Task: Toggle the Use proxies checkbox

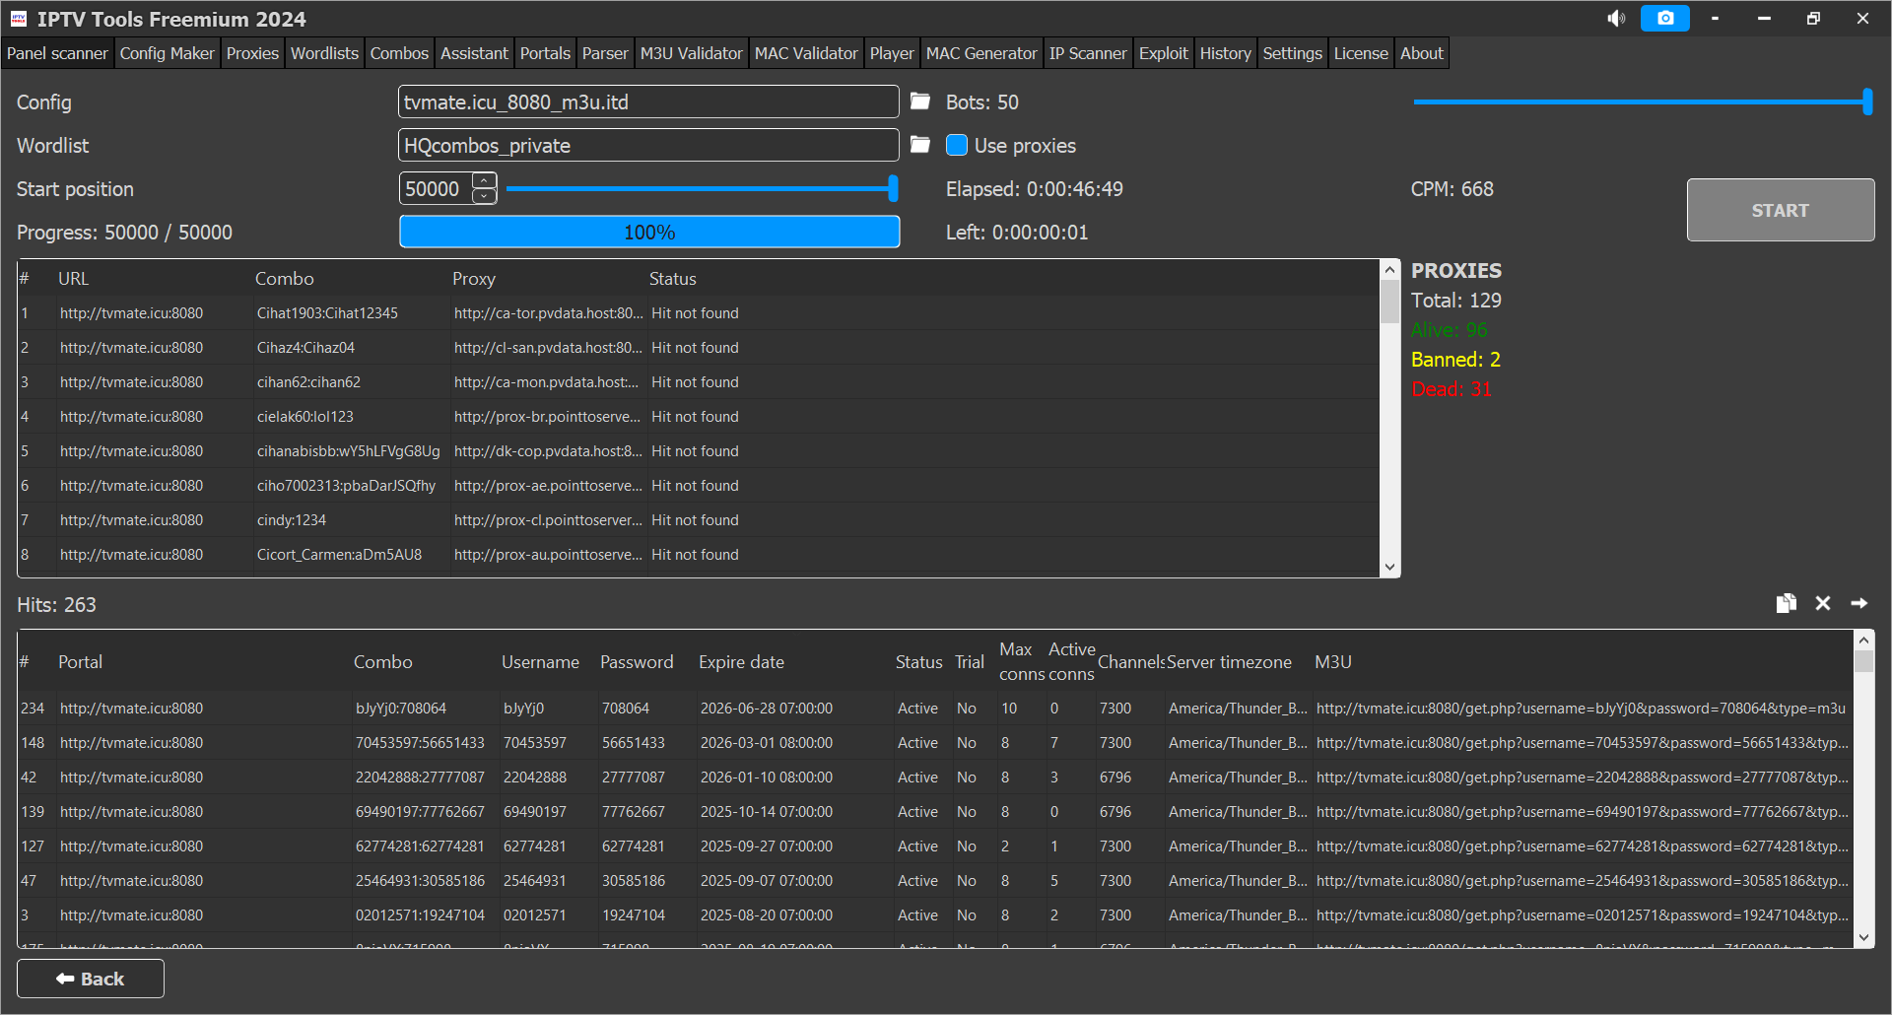Action: point(957,146)
